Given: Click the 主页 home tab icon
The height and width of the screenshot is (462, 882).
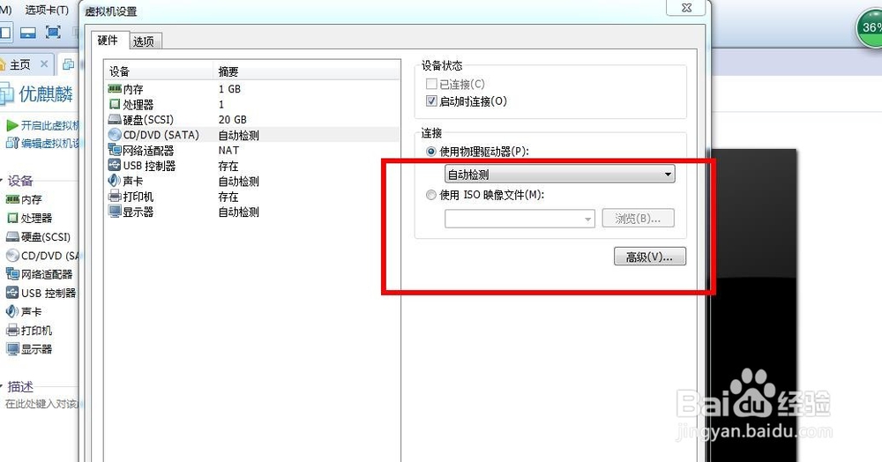Looking at the screenshot, I should pyautogui.click(x=3, y=64).
